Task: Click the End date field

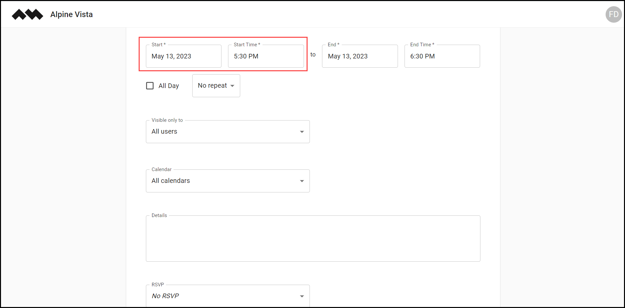Action: (359, 56)
